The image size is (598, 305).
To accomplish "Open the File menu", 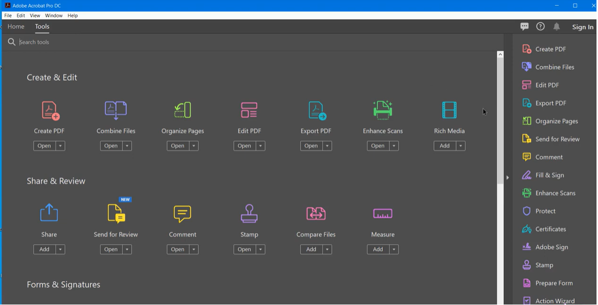I will [x=8, y=16].
